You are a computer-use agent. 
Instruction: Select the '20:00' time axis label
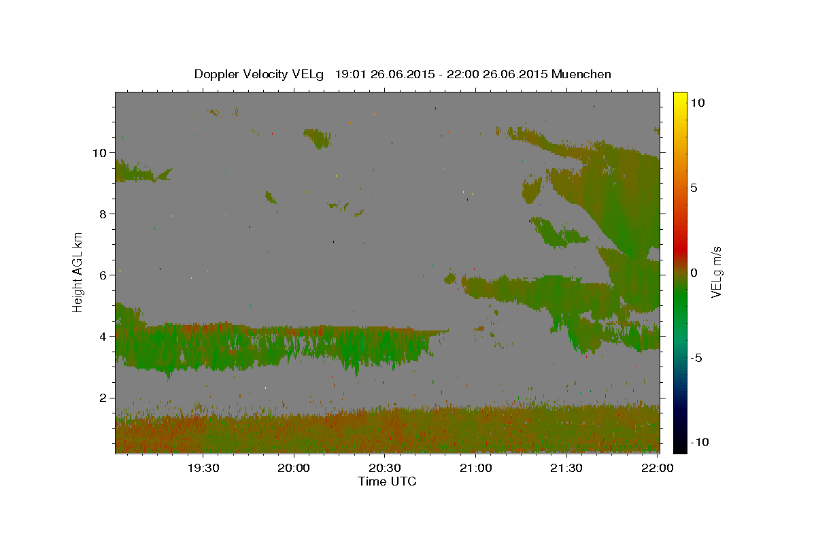294,468
